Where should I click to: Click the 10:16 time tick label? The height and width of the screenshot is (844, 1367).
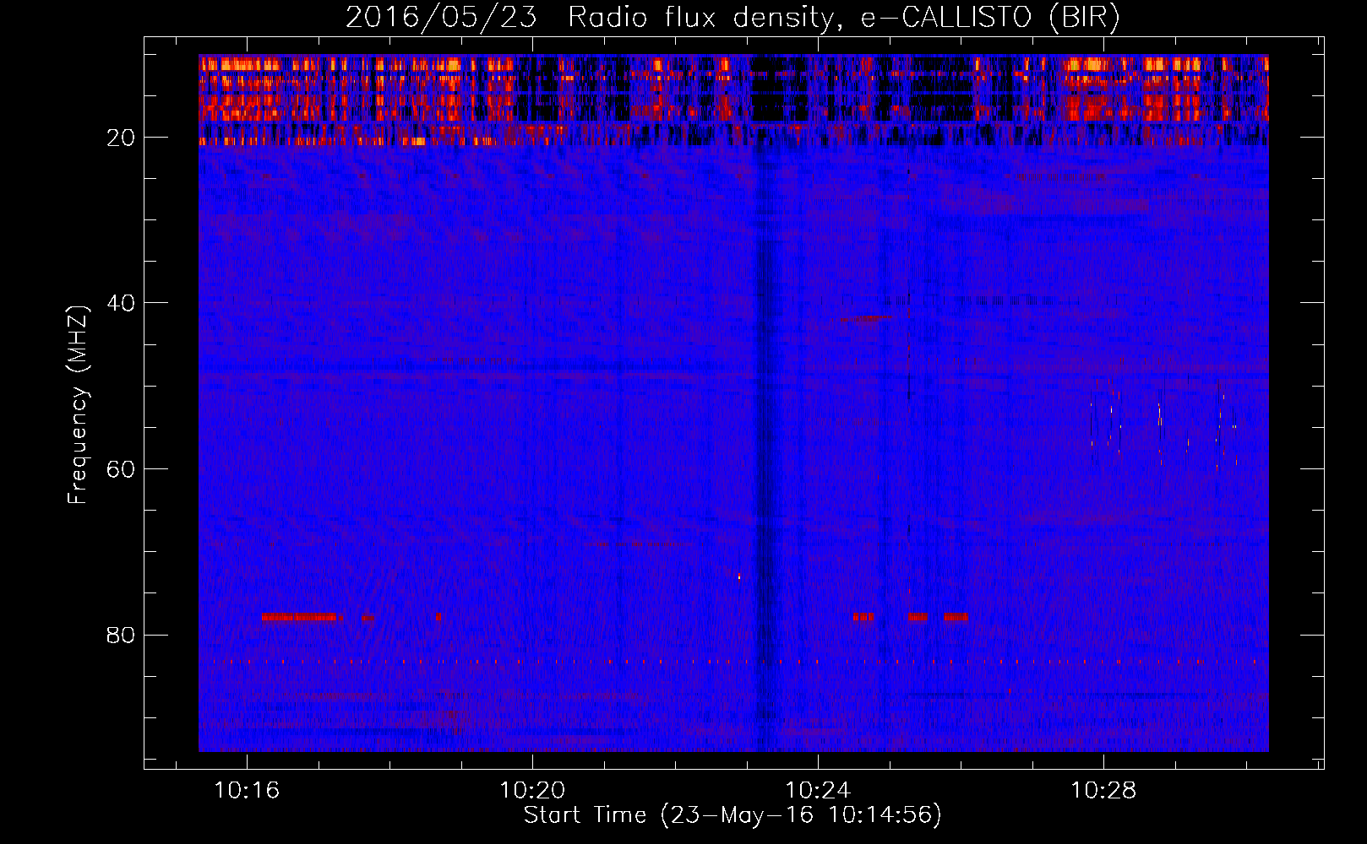pos(247,791)
